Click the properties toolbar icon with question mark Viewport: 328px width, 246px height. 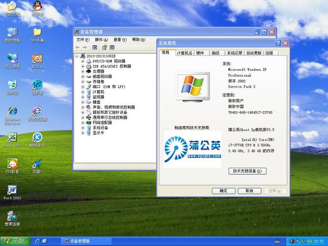[105, 48]
